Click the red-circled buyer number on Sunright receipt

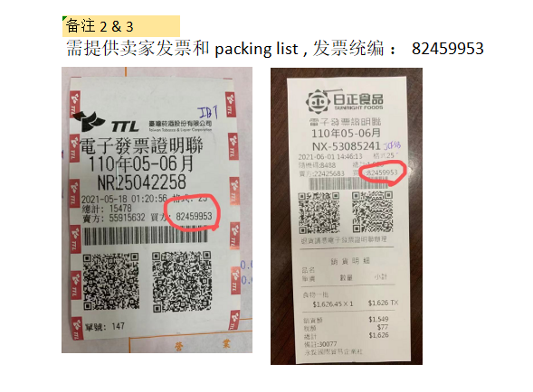382,173
